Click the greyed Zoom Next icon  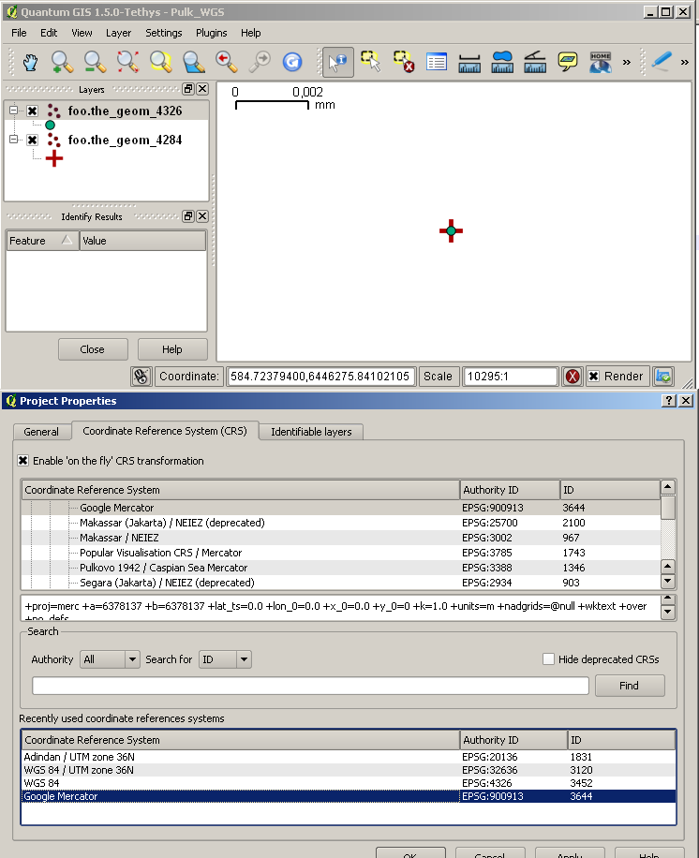pos(260,62)
